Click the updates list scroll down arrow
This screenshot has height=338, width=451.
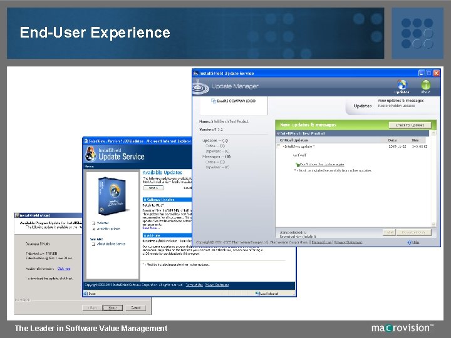point(433,224)
